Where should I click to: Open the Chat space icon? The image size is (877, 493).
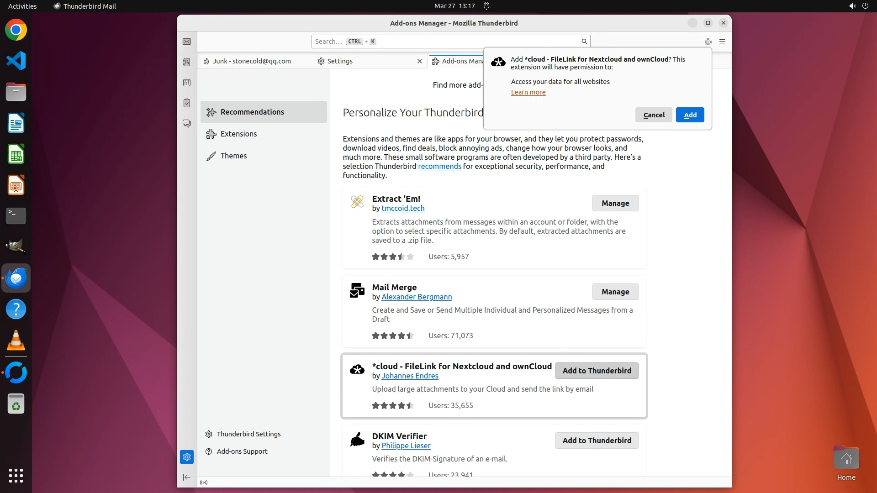187,124
